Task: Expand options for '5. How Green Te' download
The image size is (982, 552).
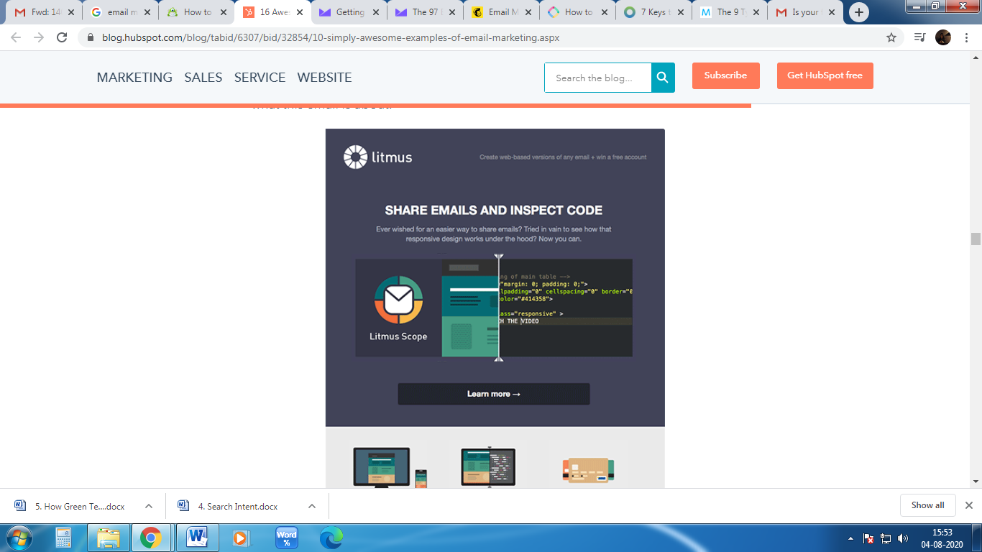Action: pyautogui.click(x=149, y=506)
